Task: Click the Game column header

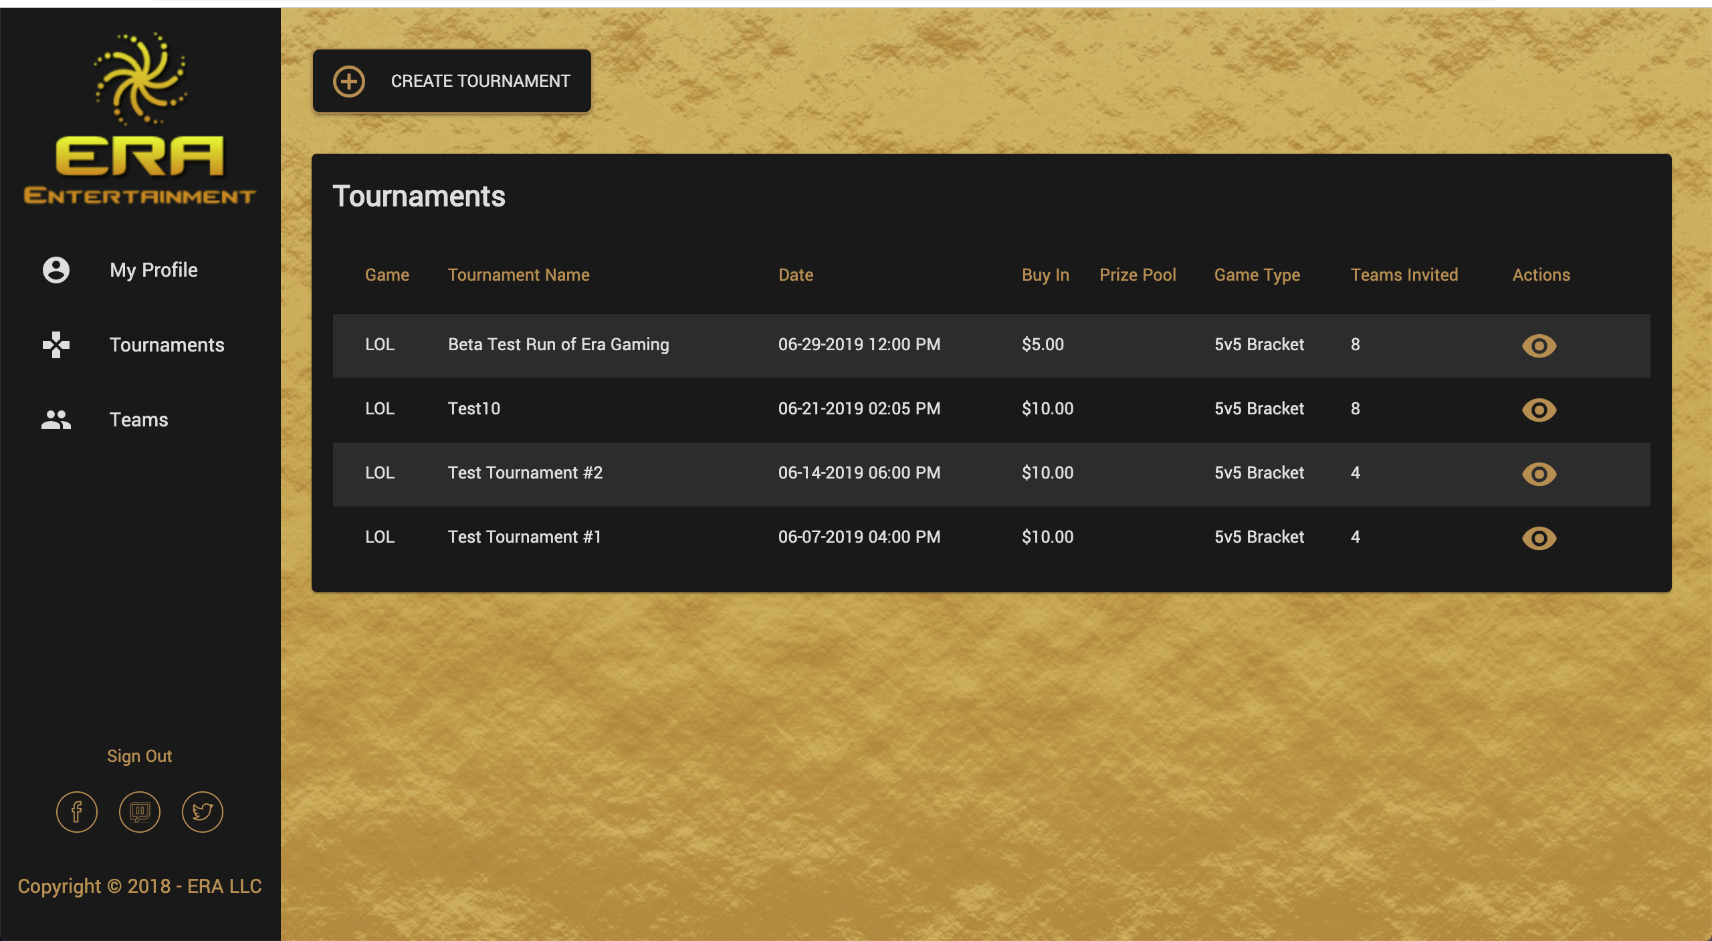Action: (387, 275)
